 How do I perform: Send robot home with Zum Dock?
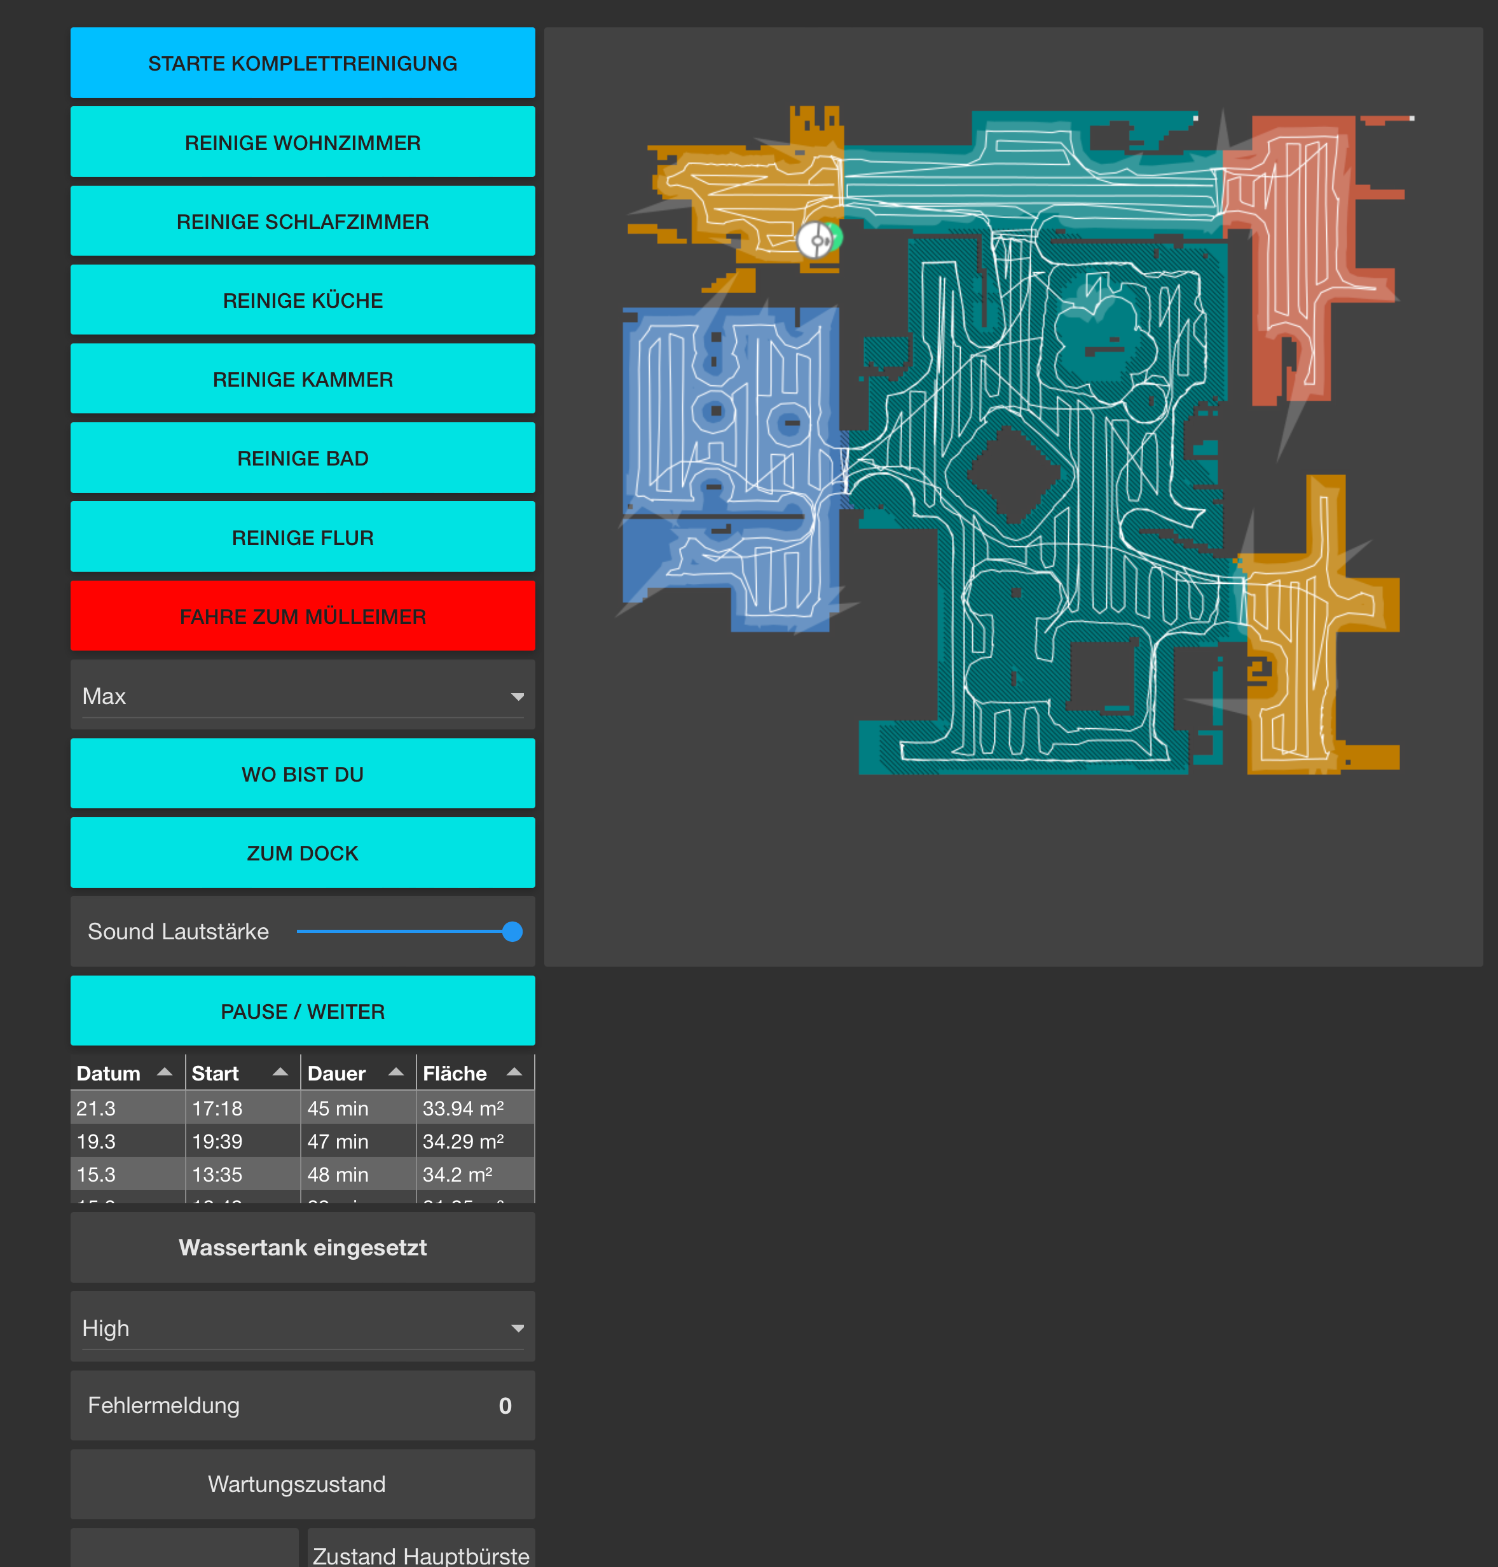coord(303,853)
